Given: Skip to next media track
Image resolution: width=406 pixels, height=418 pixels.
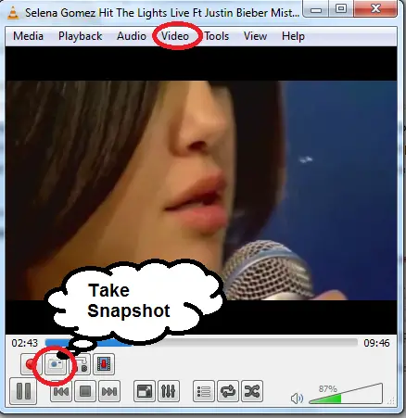Looking at the screenshot, I should [109, 391].
